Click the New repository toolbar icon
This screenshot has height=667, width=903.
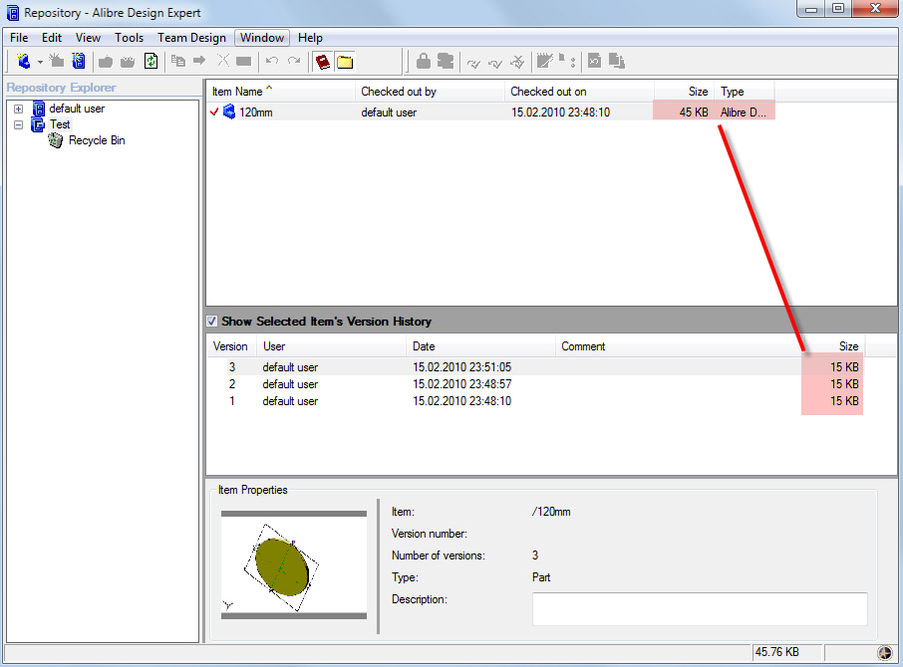tap(79, 61)
